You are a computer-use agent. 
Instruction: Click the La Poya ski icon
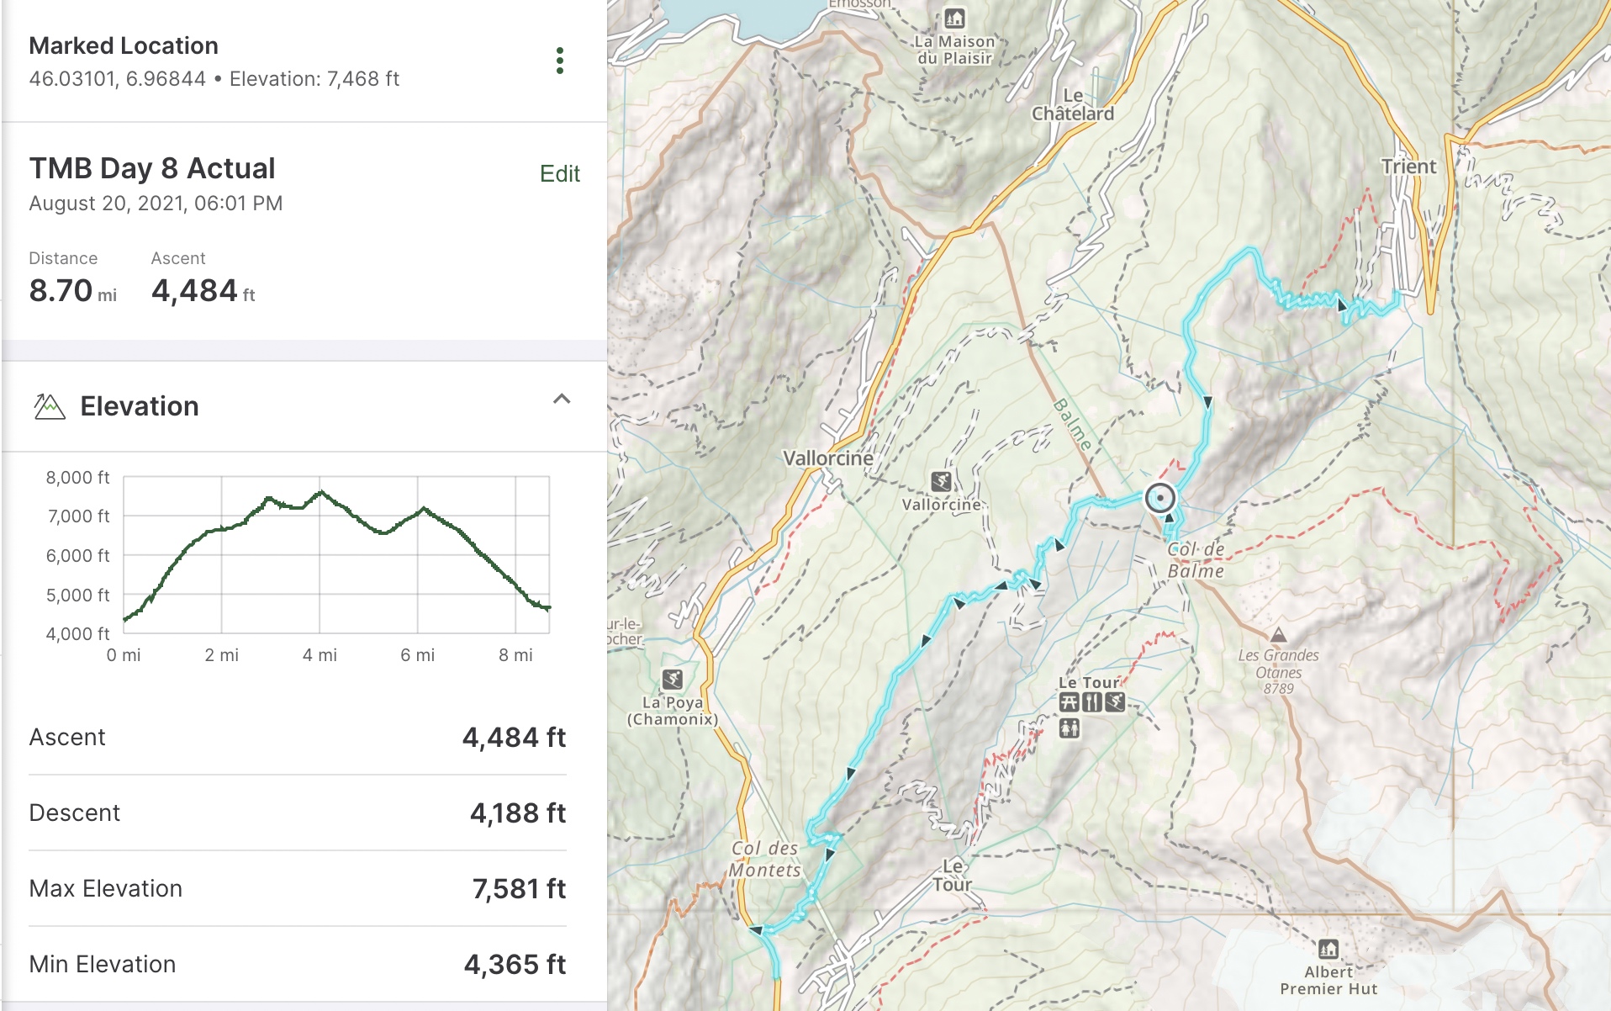(672, 679)
